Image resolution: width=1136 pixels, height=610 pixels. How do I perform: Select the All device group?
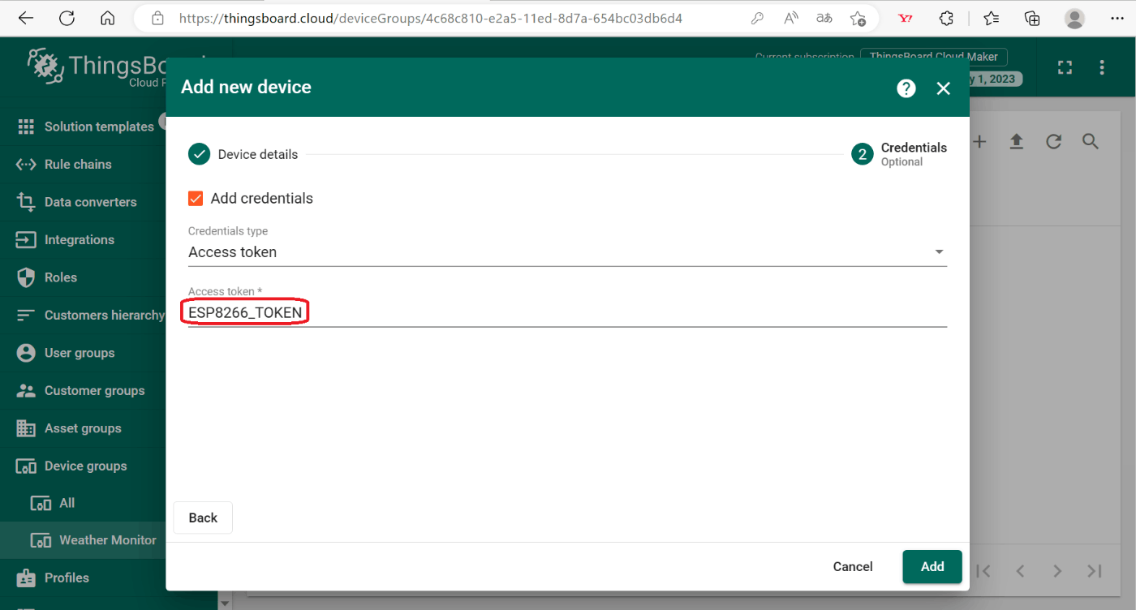(83, 503)
